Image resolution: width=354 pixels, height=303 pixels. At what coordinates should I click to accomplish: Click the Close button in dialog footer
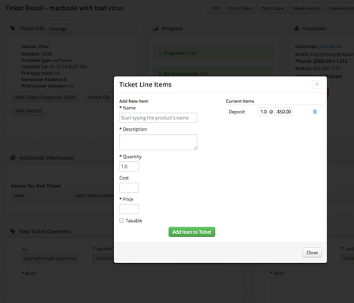pos(312,253)
